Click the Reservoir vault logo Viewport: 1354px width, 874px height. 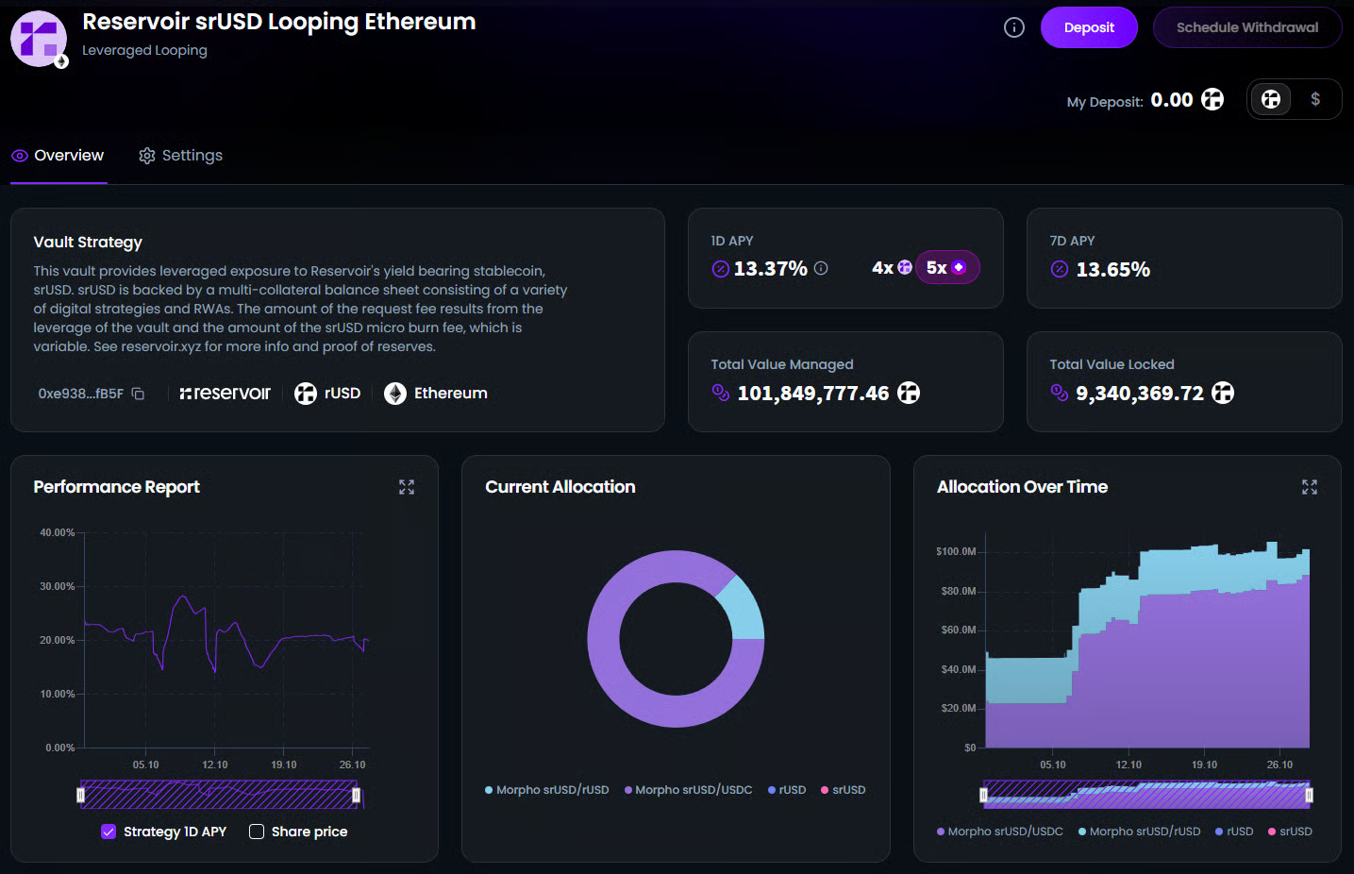(x=39, y=39)
